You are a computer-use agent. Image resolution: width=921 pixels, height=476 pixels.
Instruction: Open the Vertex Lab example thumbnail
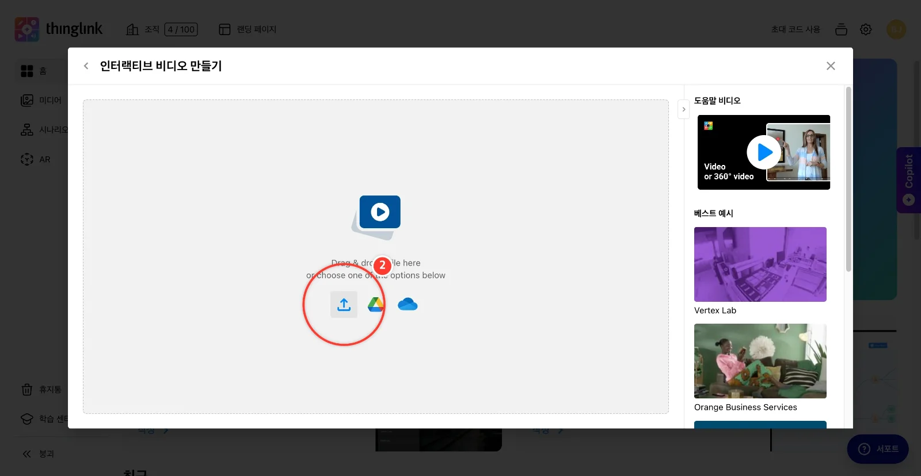760,264
